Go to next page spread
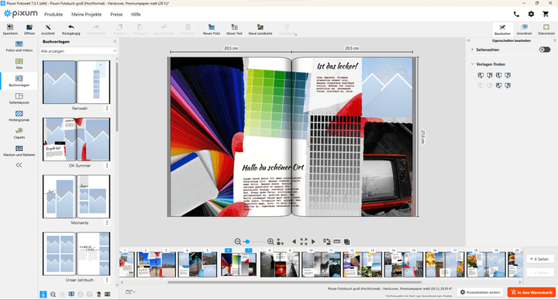558x300 pixels. pos(314,242)
